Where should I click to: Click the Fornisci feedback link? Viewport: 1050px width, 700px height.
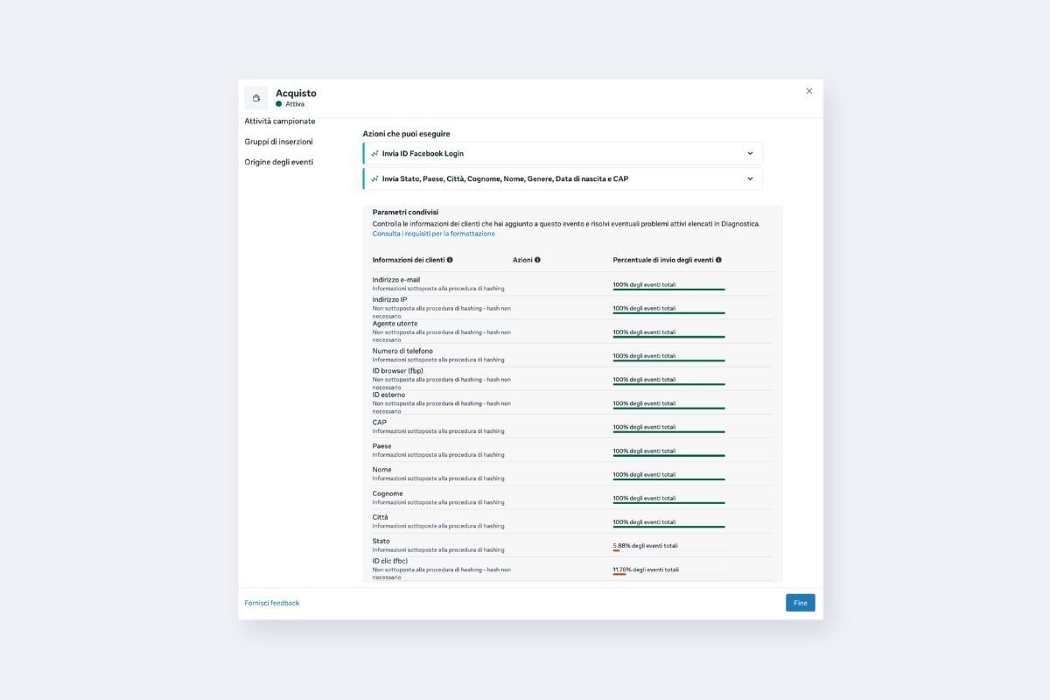271,603
